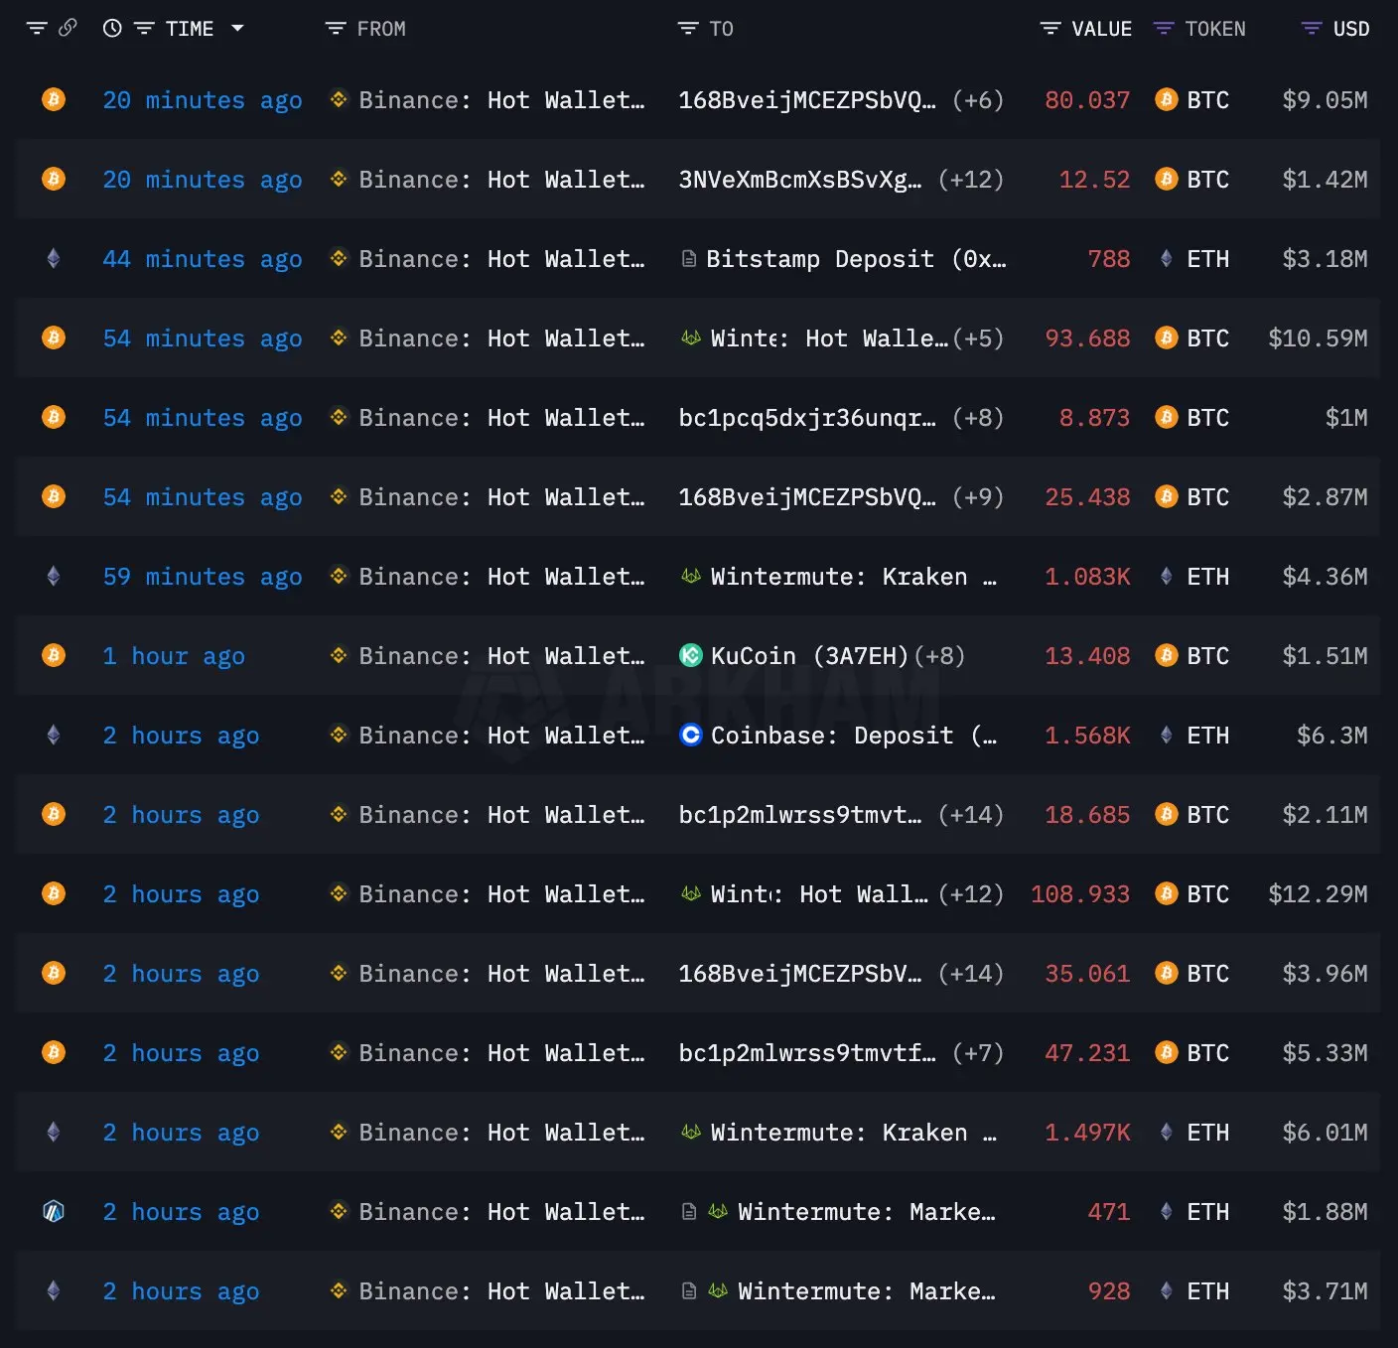Click the BTC token icon in the $1.42M row
The height and width of the screenshot is (1348, 1398).
tap(1167, 179)
